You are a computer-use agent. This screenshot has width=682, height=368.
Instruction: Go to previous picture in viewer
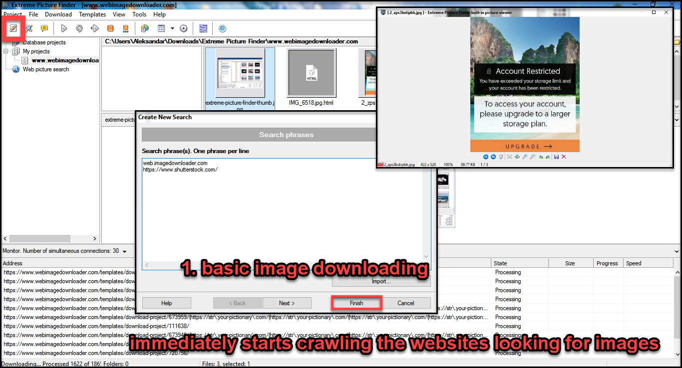tap(486, 157)
